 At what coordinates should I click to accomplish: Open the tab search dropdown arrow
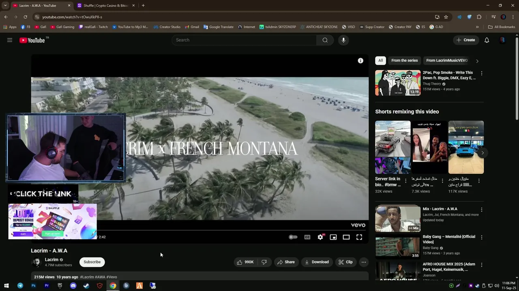[x=5, y=6]
